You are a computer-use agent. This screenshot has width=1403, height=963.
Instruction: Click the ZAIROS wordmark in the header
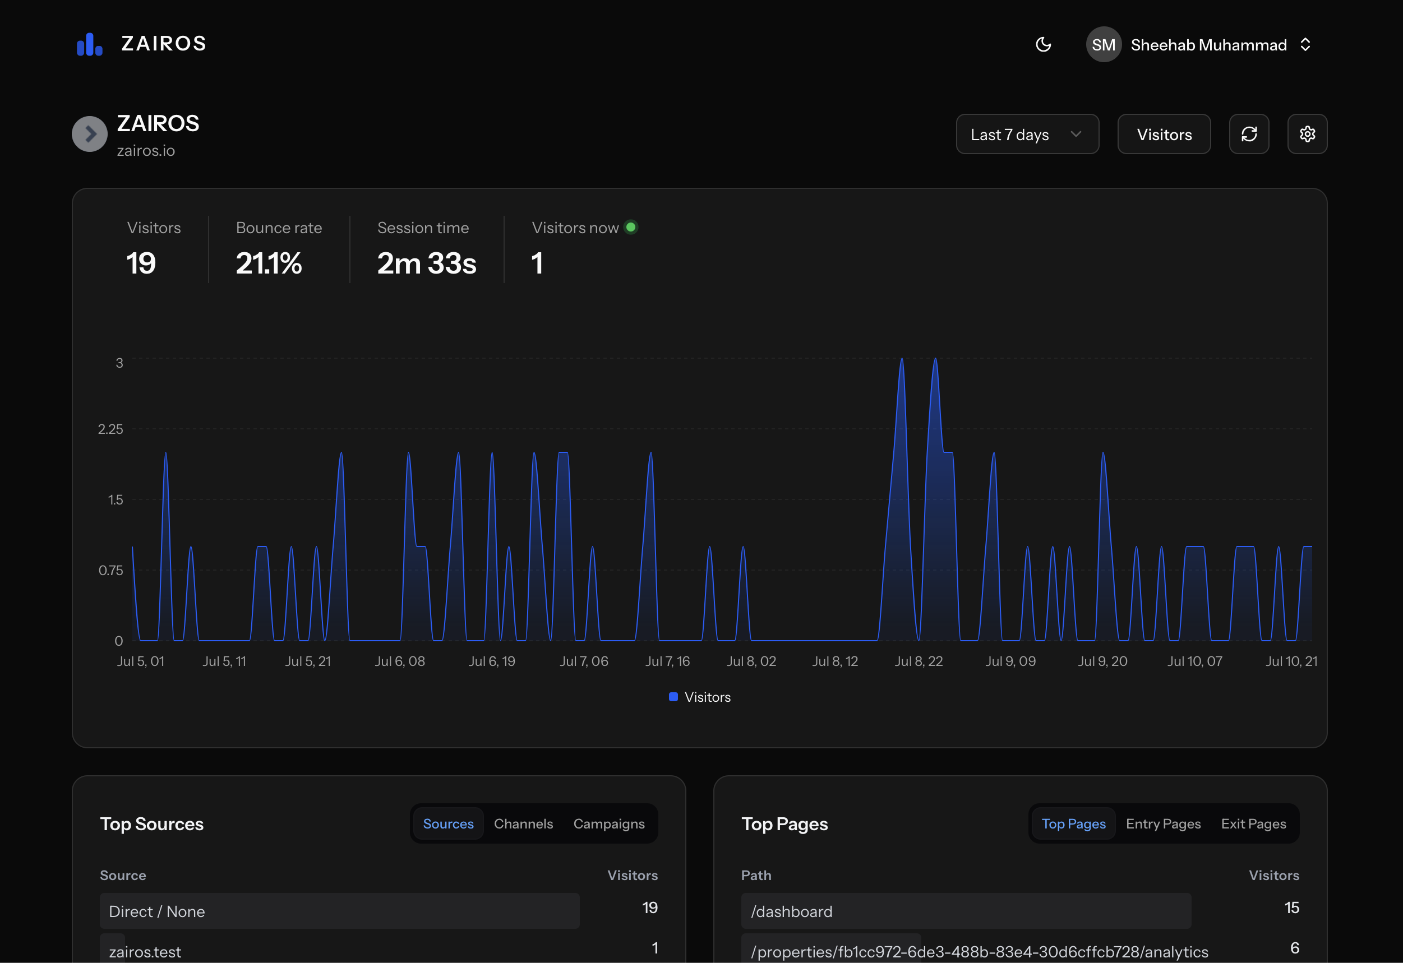(x=164, y=44)
